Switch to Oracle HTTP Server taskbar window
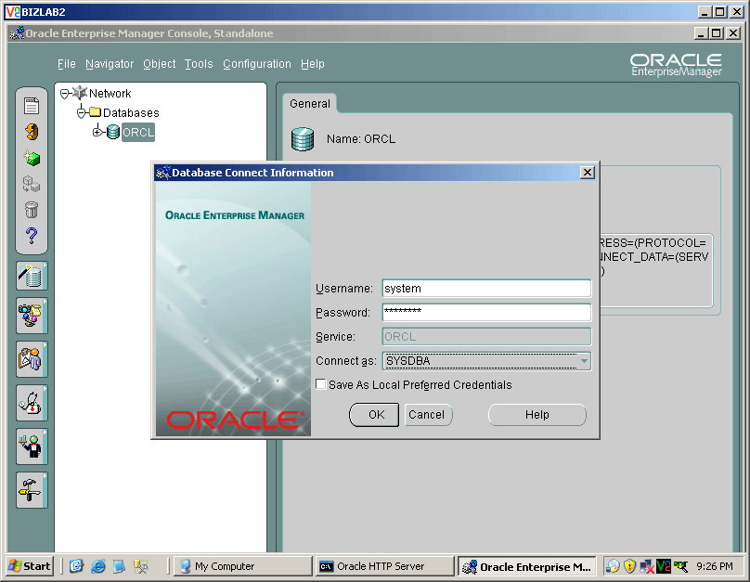 [384, 566]
